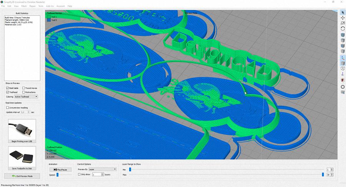
Task: Switch to wireframe cube view icon
Action: coord(343,69)
